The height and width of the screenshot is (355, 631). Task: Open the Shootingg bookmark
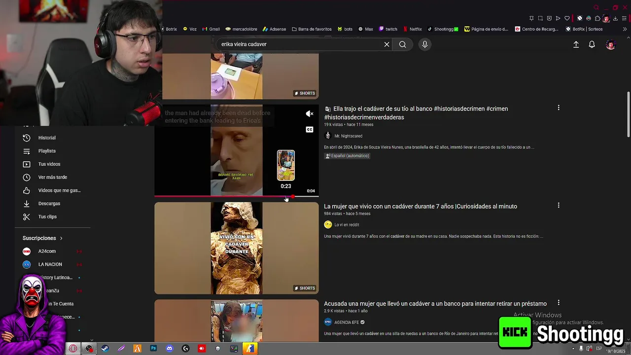tap(443, 29)
